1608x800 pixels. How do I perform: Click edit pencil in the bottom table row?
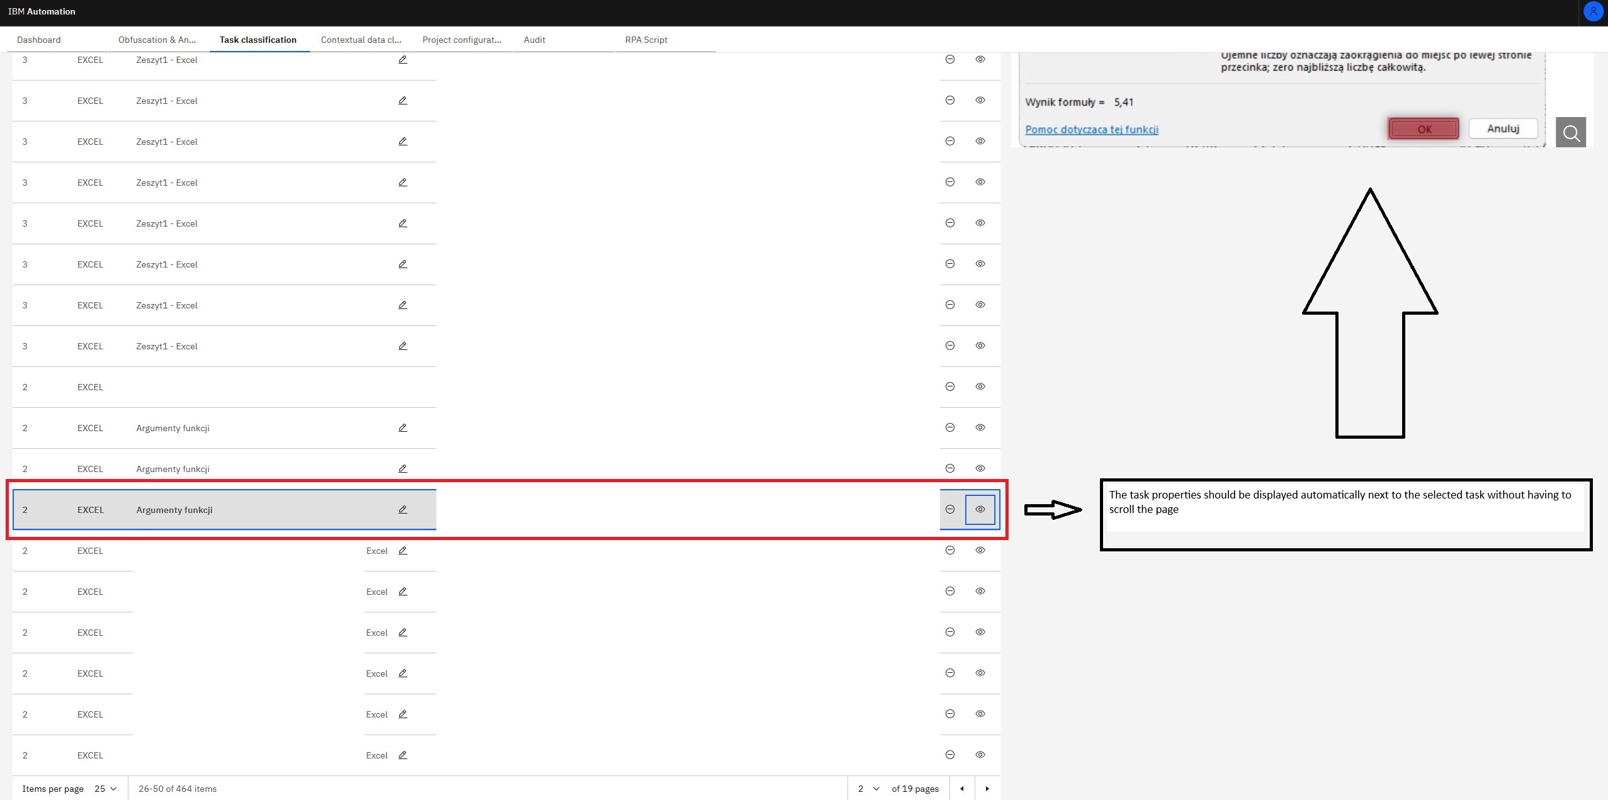pyautogui.click(x=403, y=755)
